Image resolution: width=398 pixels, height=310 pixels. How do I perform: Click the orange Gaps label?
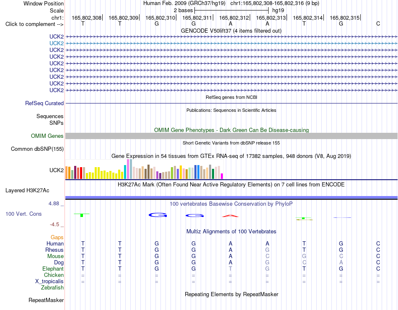57,238
